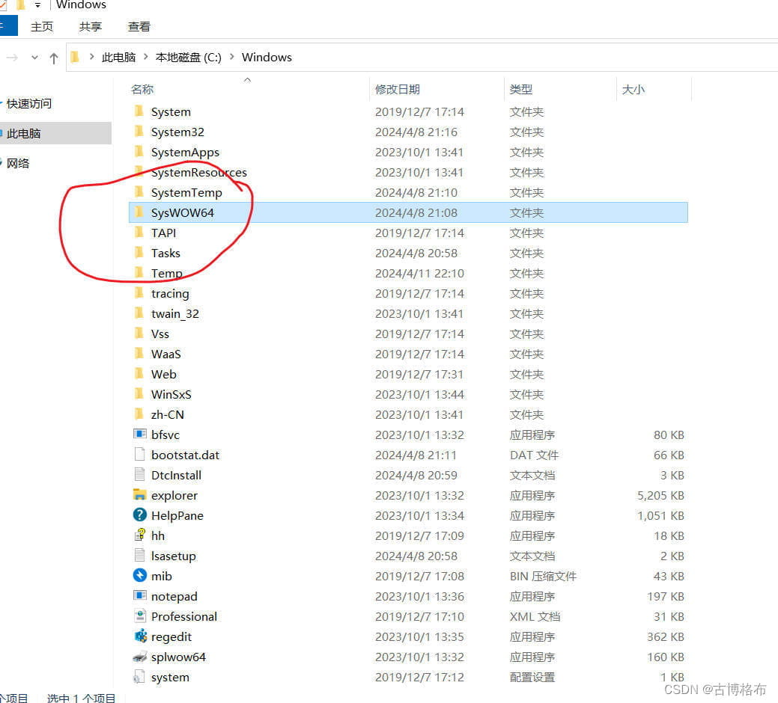Click Windows in the address breadcrumb
This screenshot has width=778, height=703.
267,58
